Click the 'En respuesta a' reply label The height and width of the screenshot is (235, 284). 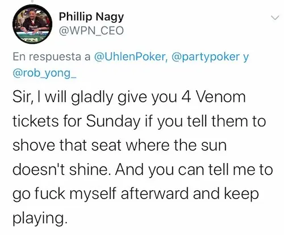point(52,57)
